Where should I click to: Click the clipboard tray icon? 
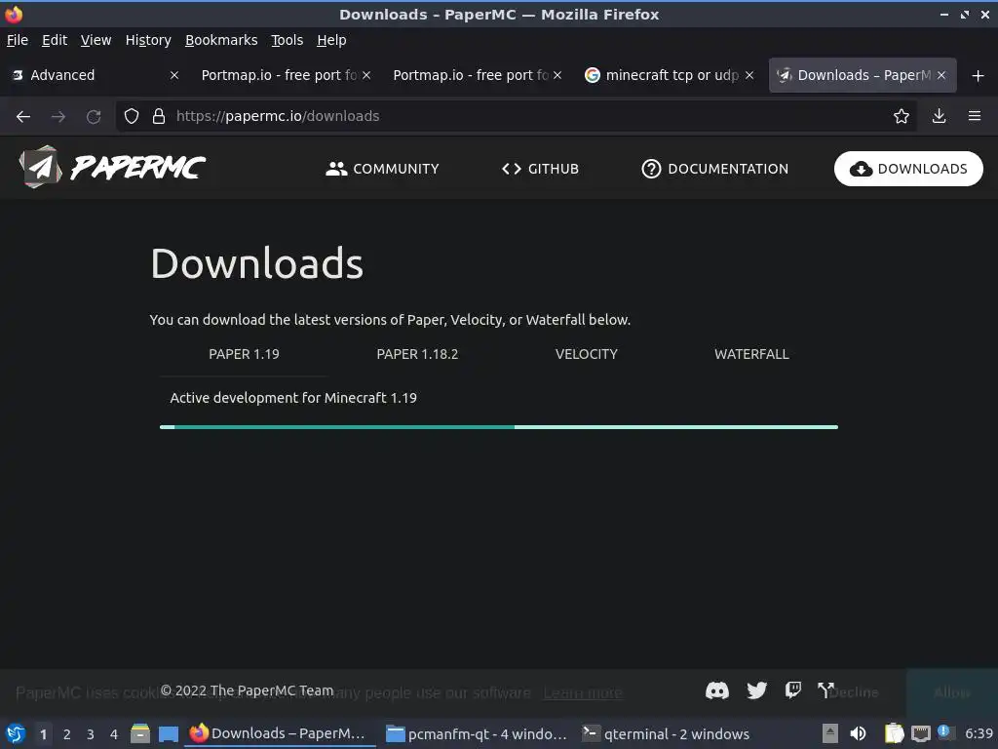tap(894, 733)
